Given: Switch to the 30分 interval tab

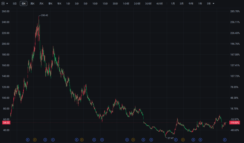Looking at the screenshot, I should (x=115, y=3).
